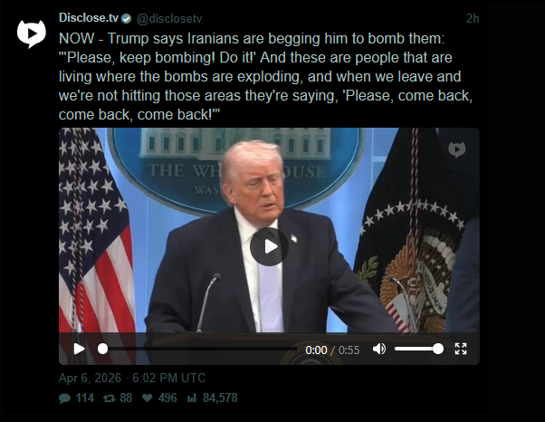
Task: Mute the video with speaker icon
Action: [x=379, y=349]
